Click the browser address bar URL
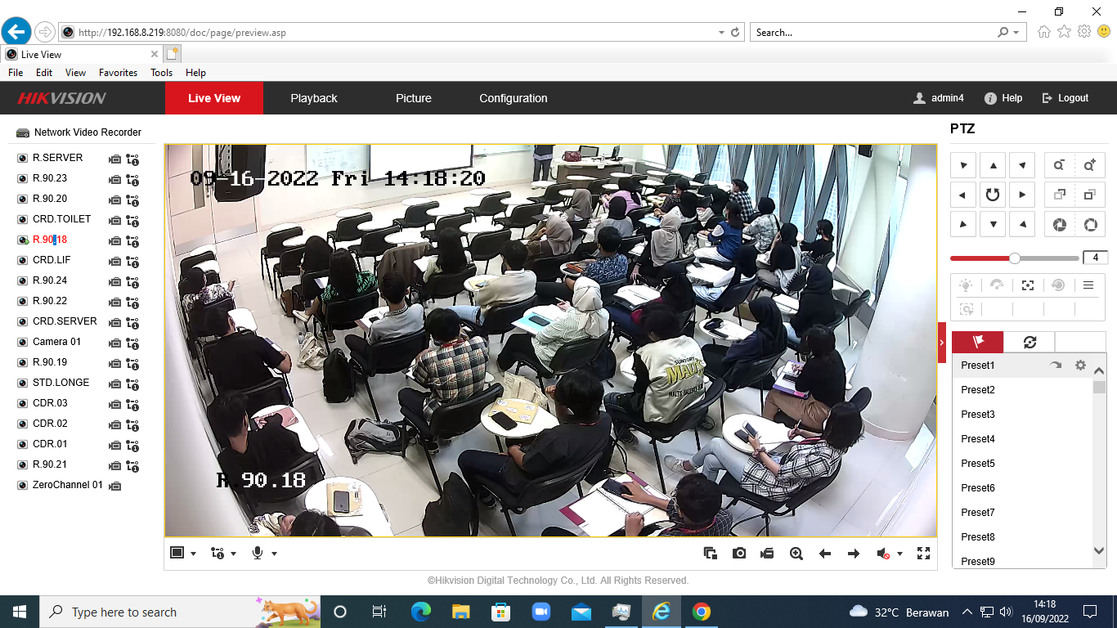 pyautogui.click(x=182, y=33)
